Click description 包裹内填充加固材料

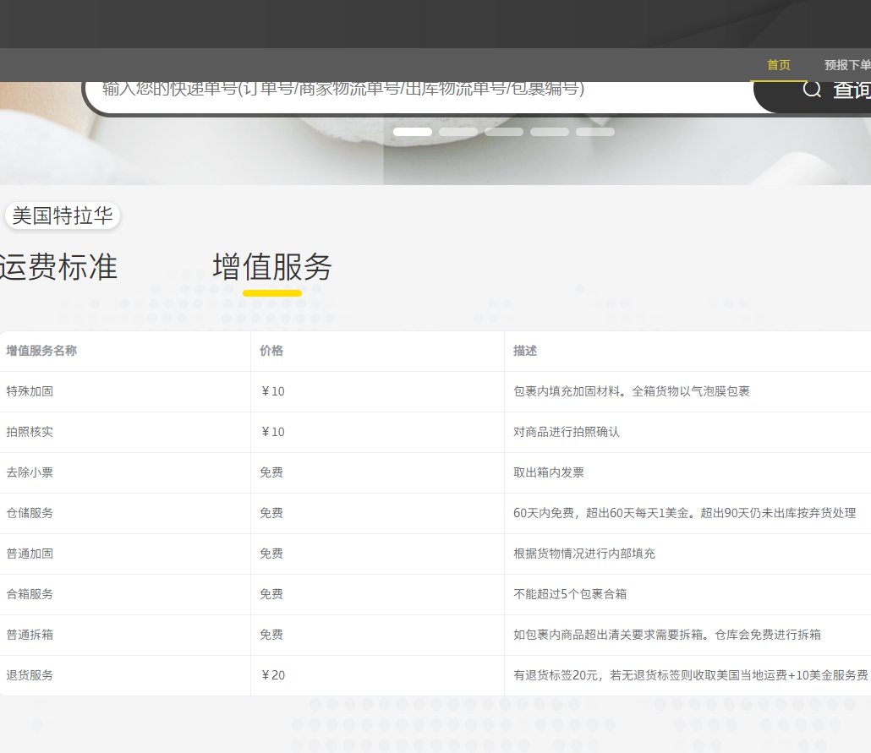coord(632,391)
